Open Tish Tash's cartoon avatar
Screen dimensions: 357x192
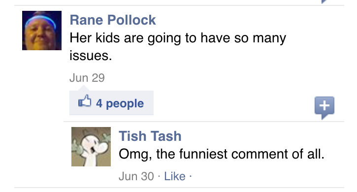[91, 147]
